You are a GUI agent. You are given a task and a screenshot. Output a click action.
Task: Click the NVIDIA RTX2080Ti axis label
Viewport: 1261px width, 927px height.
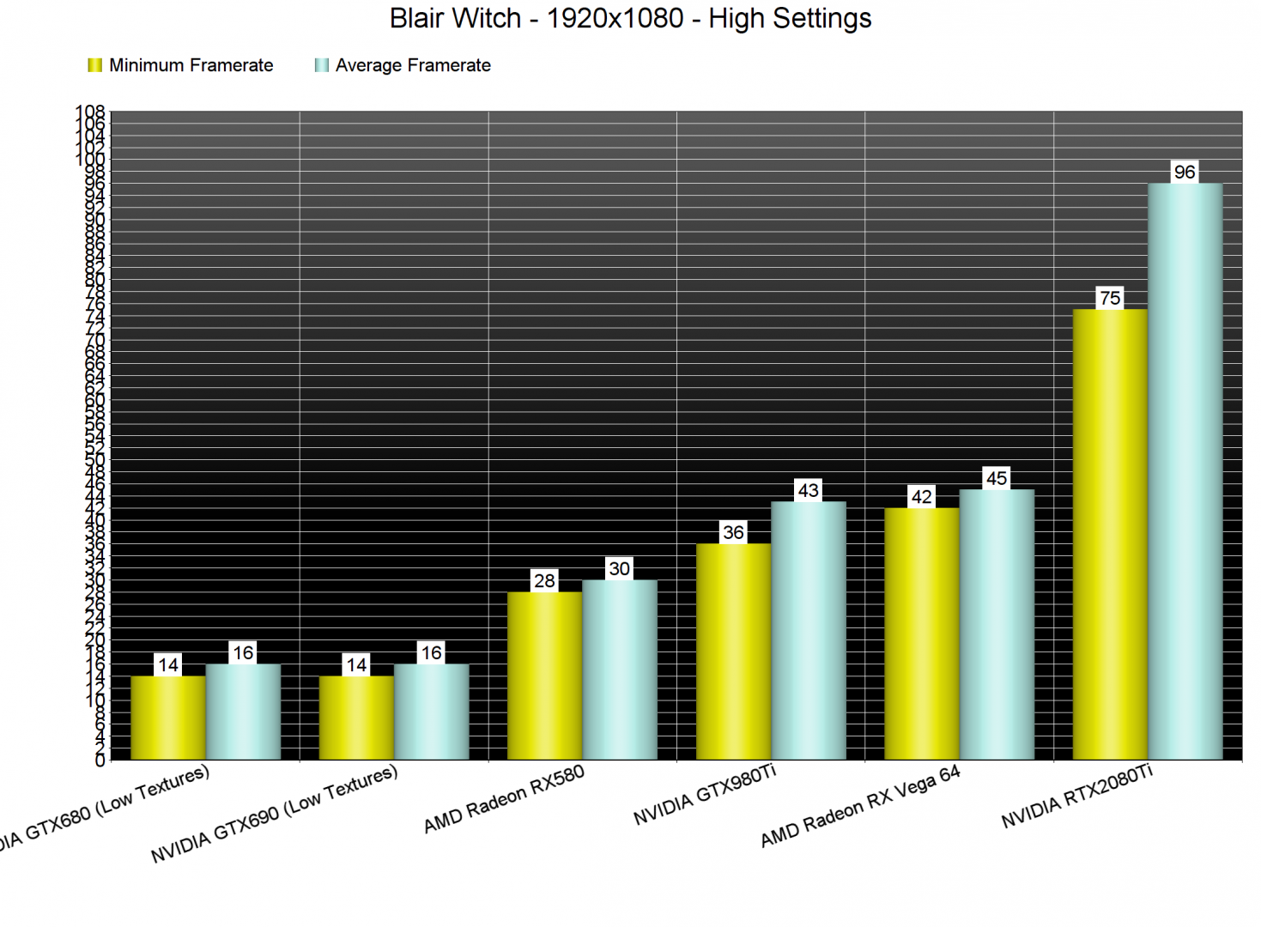click(x=1076, y=797)
